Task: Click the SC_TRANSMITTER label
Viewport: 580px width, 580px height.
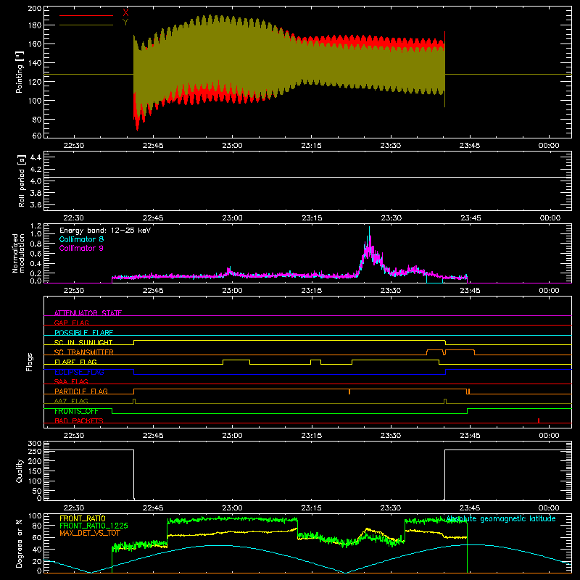Action: (x=83, y=352)
